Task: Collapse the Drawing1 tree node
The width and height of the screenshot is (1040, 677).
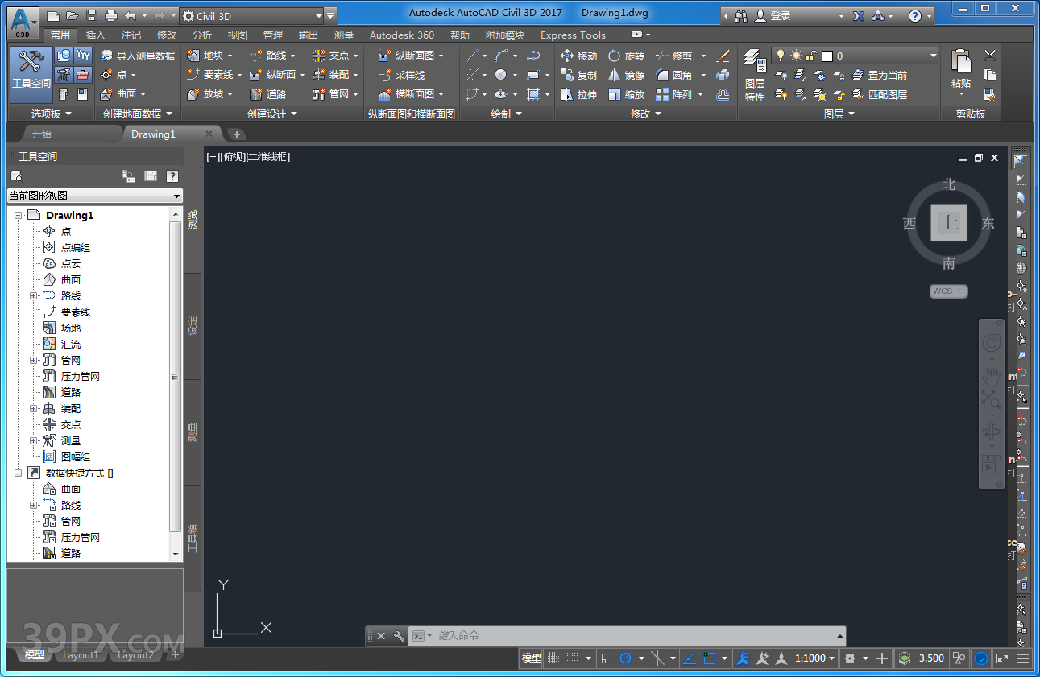Action: [18, 215]
